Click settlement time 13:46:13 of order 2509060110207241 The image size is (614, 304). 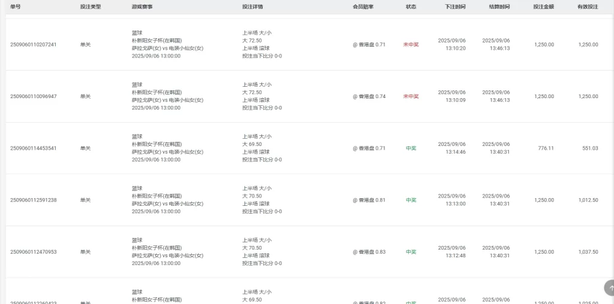click(x=499, y=48)
